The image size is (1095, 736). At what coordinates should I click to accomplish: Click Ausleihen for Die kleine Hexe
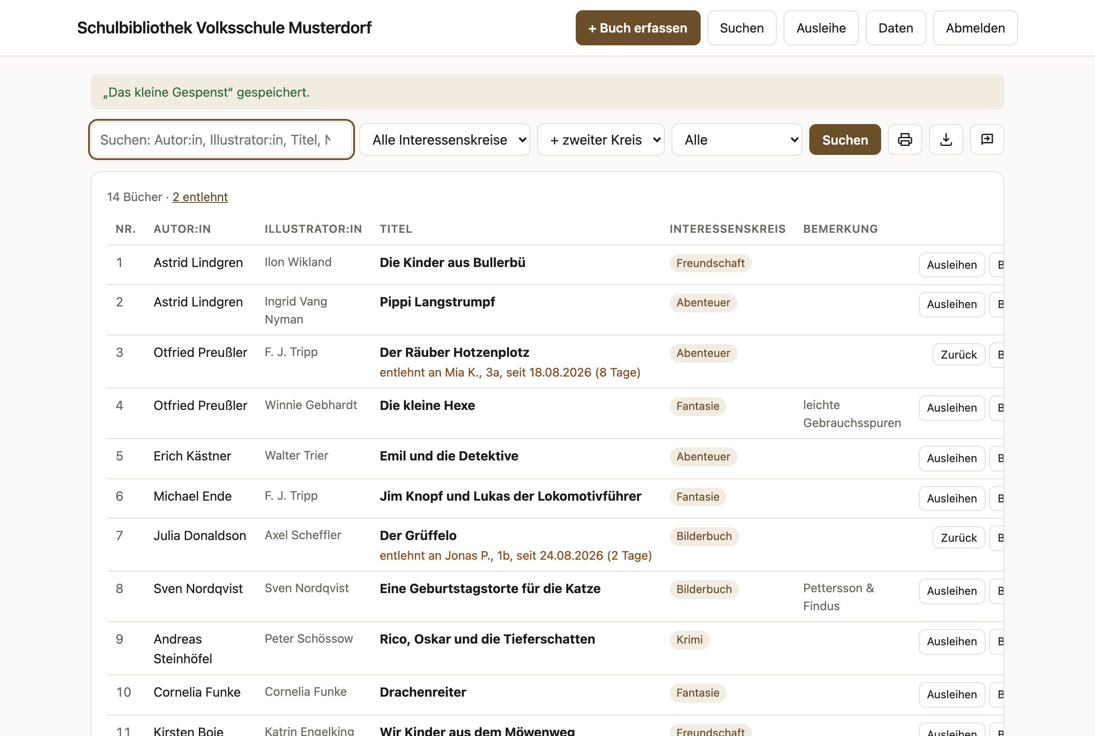click(x=951, y=407)
